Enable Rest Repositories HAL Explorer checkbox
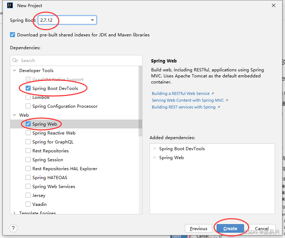Viewport: 285px width, 238px height. tap(28, 168)
